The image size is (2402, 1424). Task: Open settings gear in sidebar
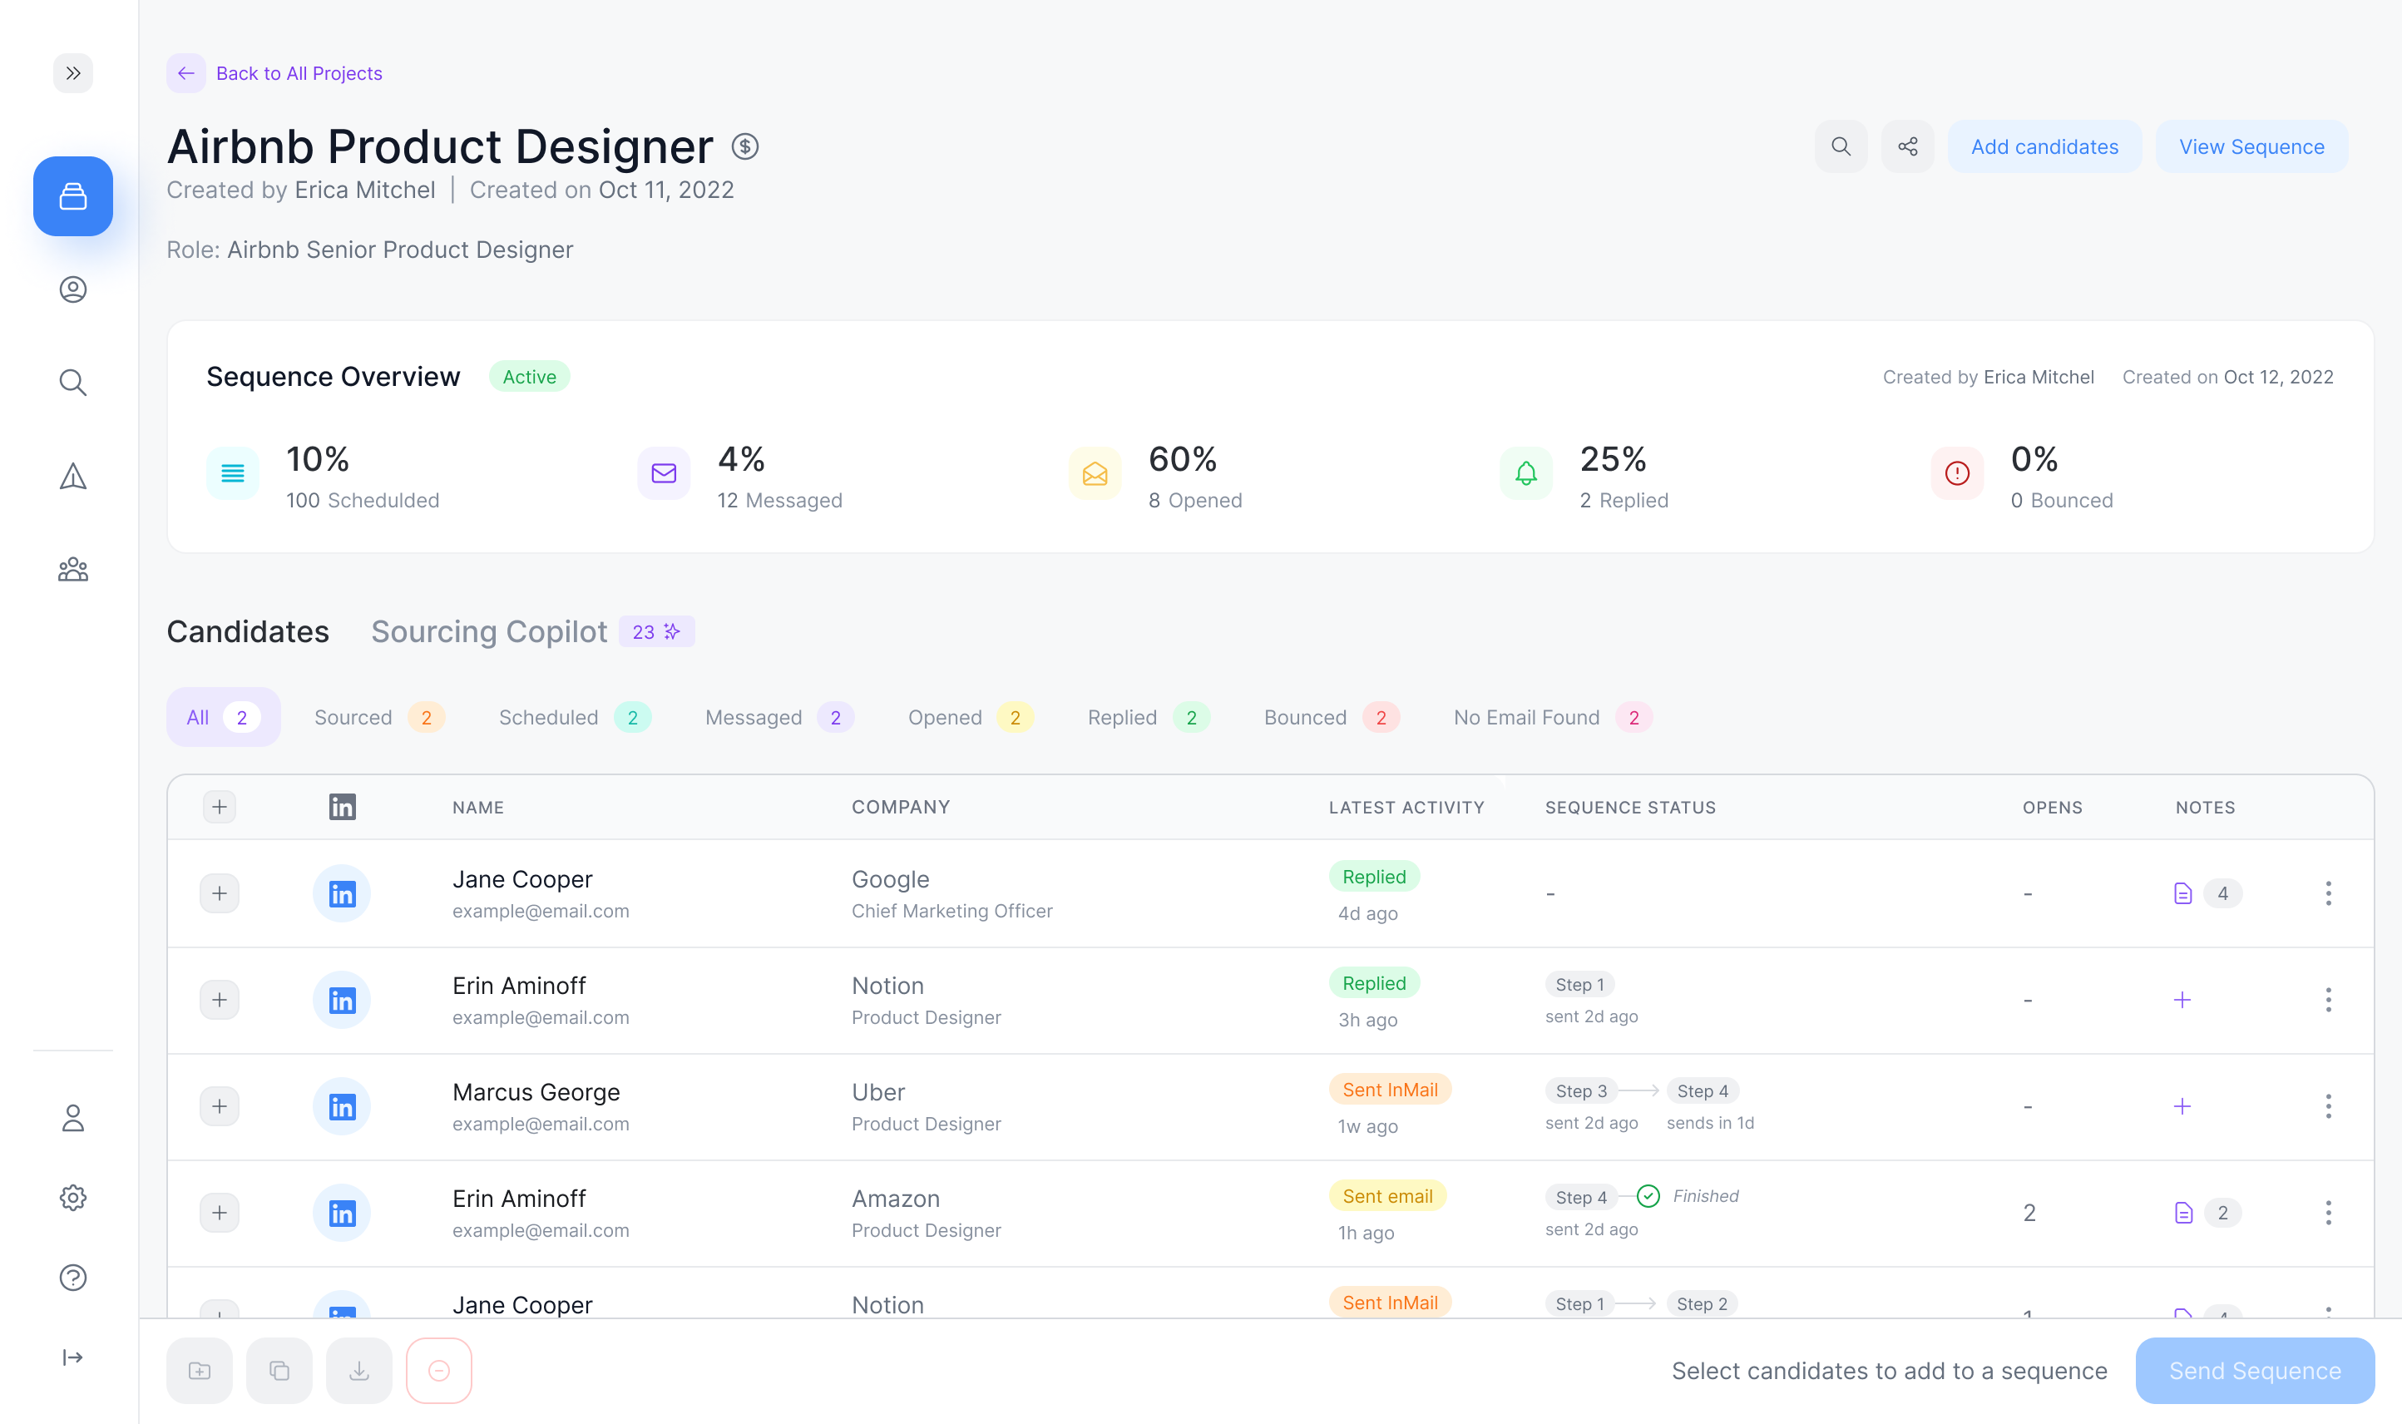(73, 1198)
